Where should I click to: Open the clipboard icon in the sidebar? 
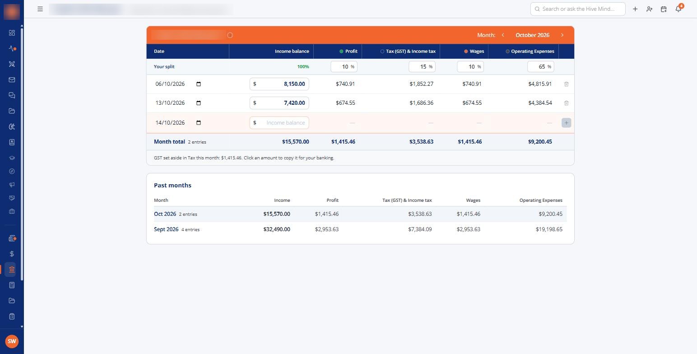pos(12,316)
